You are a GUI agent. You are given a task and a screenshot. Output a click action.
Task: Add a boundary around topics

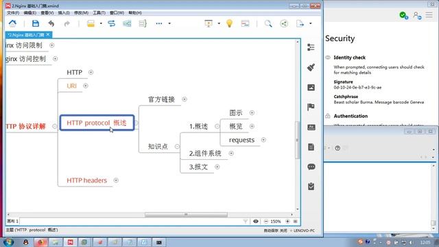click(127, 23)
